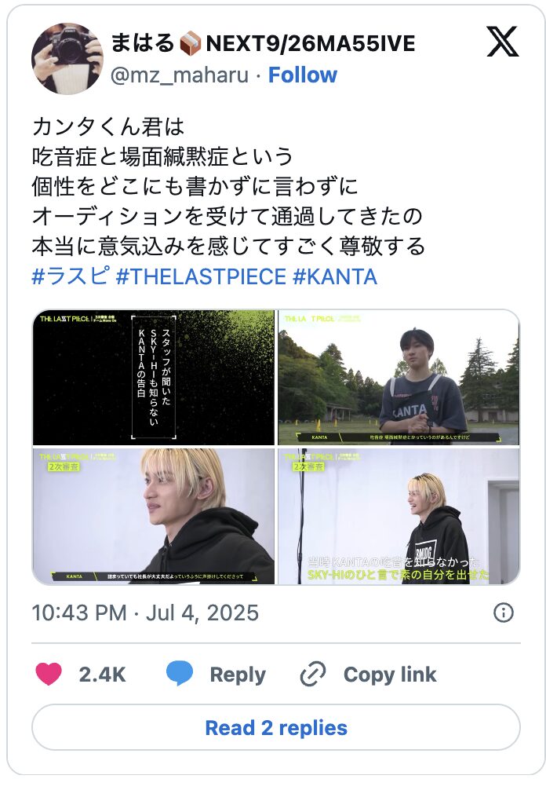This screenshot has width=546, height=790.
Task: Open the blond laughing hoodie image
Action: (x=399, y=517)
